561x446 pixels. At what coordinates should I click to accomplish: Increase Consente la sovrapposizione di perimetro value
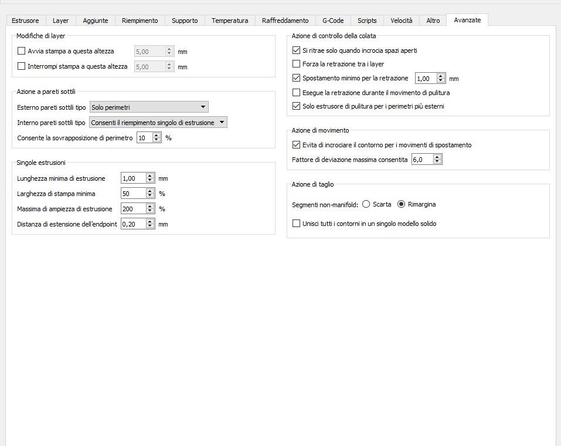pyautogui.click(x=157, y=136)
